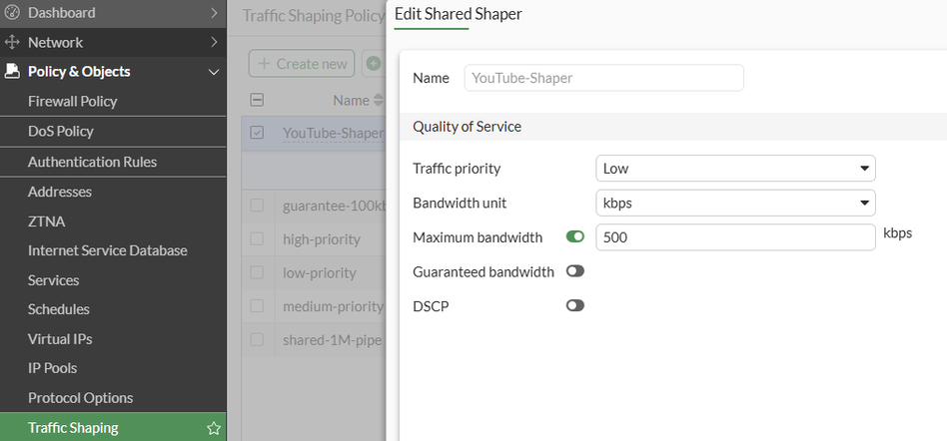Select the shared-1M-pipe shaper row
947x441 pixels.
click(333, 340)
